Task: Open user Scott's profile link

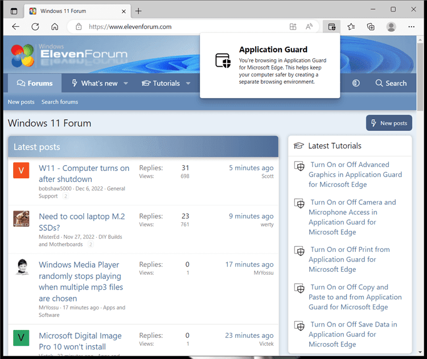Action: [268, 176]
